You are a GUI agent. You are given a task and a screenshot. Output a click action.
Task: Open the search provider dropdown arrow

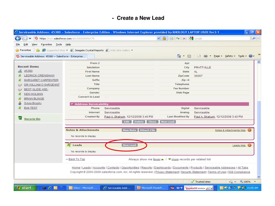click(x=258, y=38)
